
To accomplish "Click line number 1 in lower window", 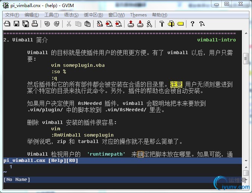I will [x=10, y=167].
